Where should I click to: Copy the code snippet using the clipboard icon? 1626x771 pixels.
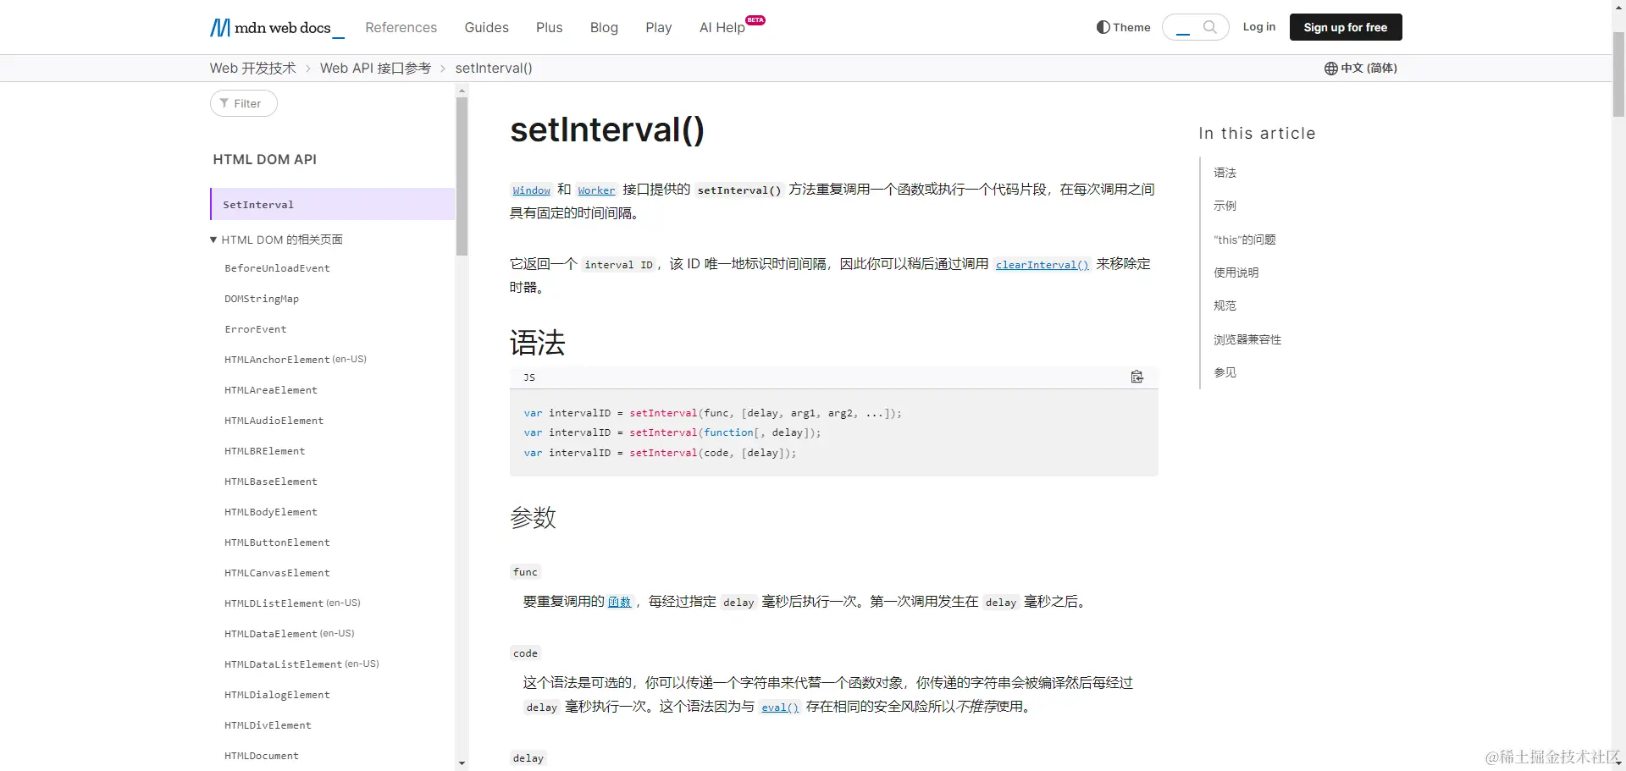(x=1137, y=377)
